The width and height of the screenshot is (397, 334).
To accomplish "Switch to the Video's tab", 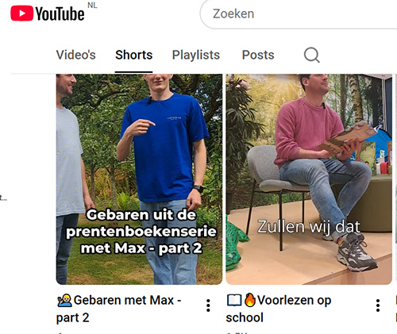I will 76,55.
